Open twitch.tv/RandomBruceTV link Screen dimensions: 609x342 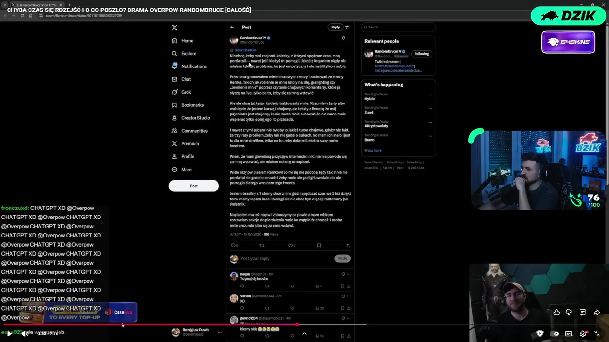pyautogui.click(x=394, y=66)
